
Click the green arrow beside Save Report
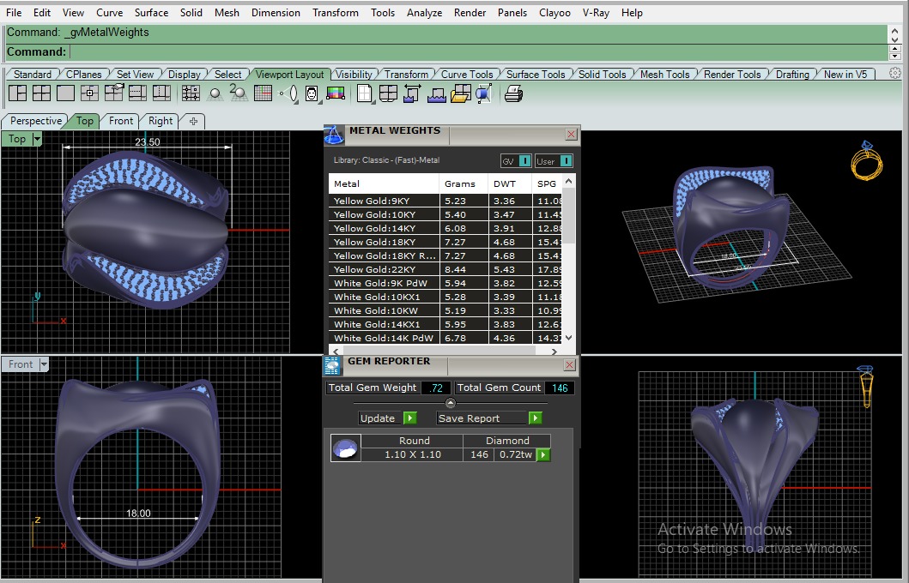535,418
